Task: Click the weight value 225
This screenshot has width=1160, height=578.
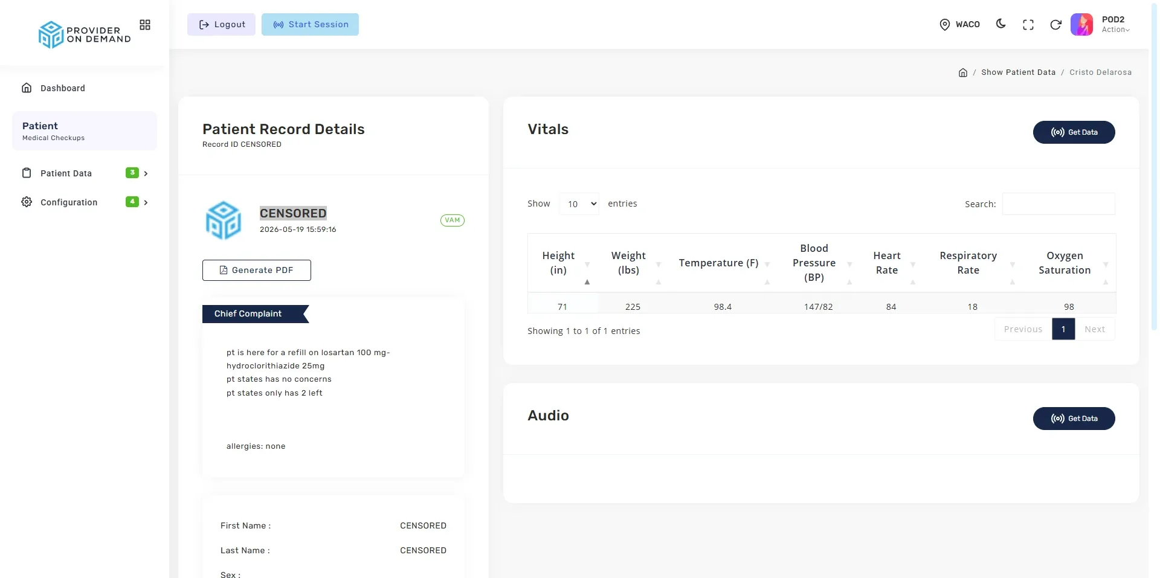Action: click(x=633, y=307)
